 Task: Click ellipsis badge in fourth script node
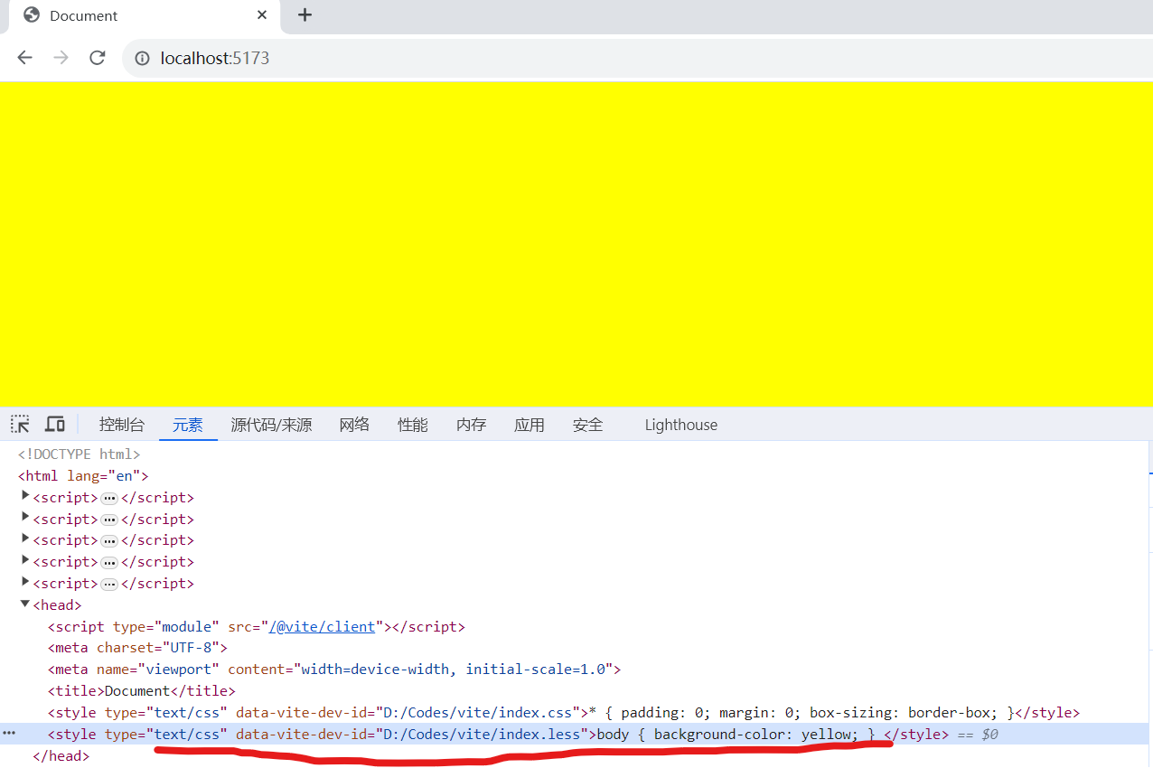click(x=109, y=562)
